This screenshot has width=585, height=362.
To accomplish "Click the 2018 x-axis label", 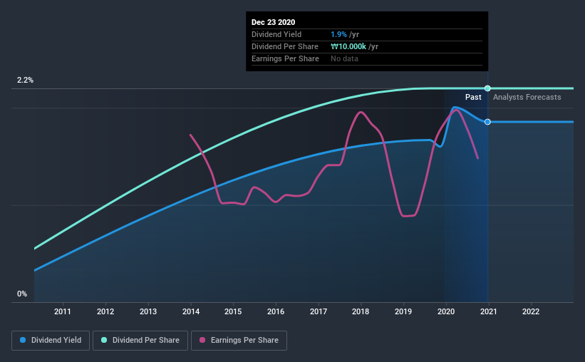I will tap(361, 311).
